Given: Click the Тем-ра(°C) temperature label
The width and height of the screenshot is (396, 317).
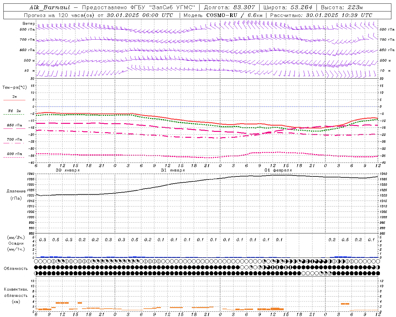Looking at the screenshot, I should 15,88.
